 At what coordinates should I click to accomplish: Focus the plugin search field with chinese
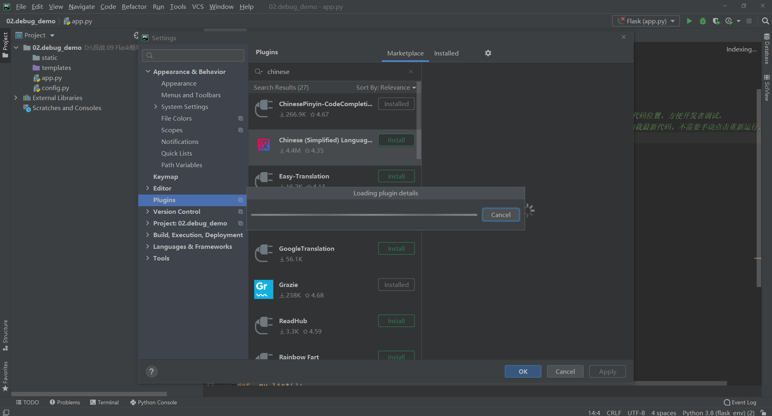(x=335, y=72)
